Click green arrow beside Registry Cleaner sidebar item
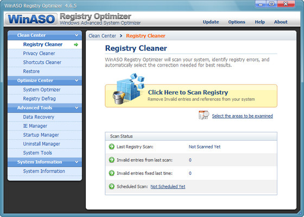The width and height of the screenshot is (304, 217). coord(76,44)
